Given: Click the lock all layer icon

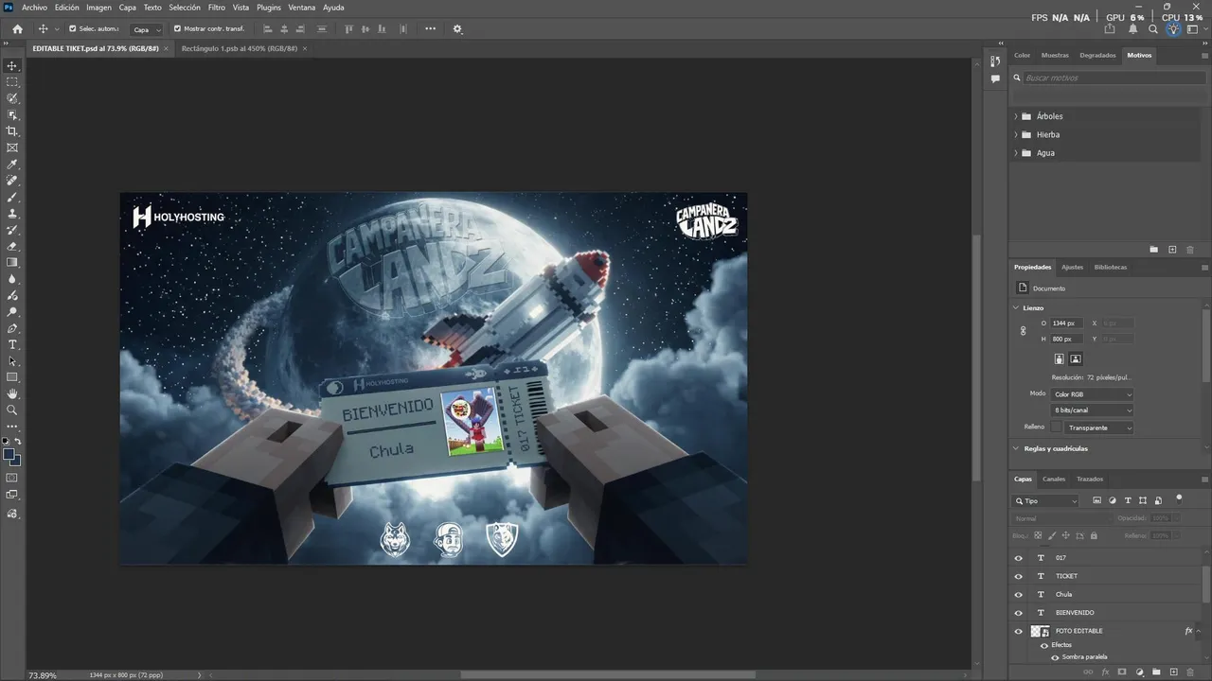Looking at the screenshot, I should 1094,535.
